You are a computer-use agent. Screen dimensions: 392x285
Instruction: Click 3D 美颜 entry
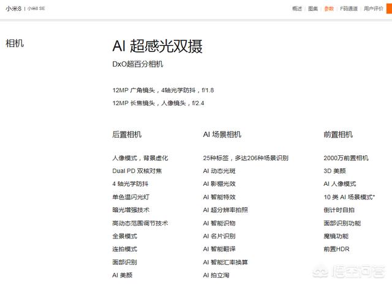(x=335, y=171)
